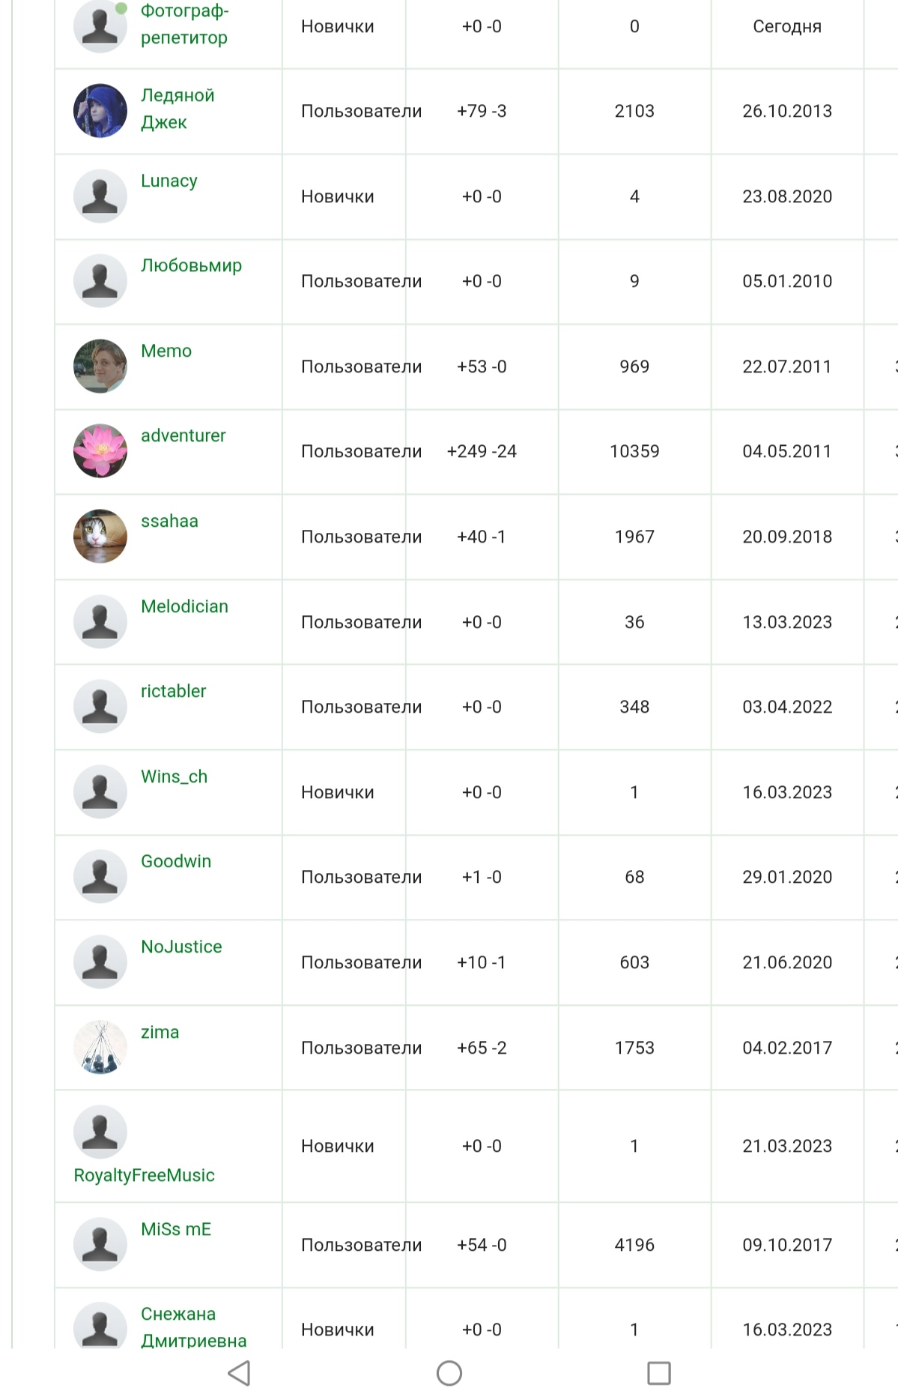Open Ледяной Джек avatar picture
The height and width of the screenshot is (1397, 898).
[100, 111]
